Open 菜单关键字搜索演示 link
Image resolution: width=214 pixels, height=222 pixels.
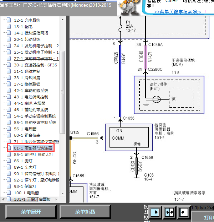click(x=178, y=12)
